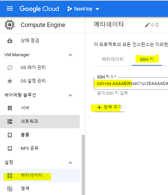Click the 메타데이터 list icon in sidebar
The height and width of the screenshot is (195, 168).
click(10, 175)
